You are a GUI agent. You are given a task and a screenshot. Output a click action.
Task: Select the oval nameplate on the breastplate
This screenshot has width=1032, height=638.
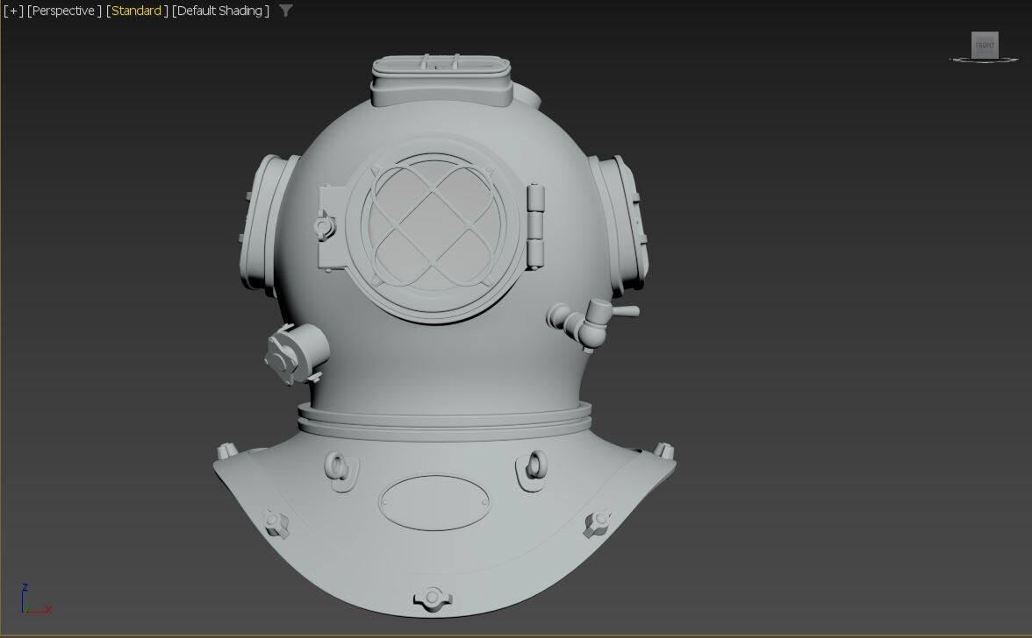click(x=435, y=502)
